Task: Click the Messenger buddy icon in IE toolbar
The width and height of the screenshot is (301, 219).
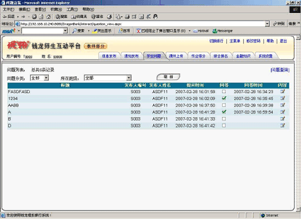Action: pos(155,17)
